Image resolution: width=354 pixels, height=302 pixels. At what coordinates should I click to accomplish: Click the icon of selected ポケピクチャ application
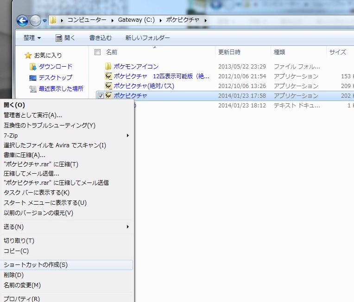[108, 95]
